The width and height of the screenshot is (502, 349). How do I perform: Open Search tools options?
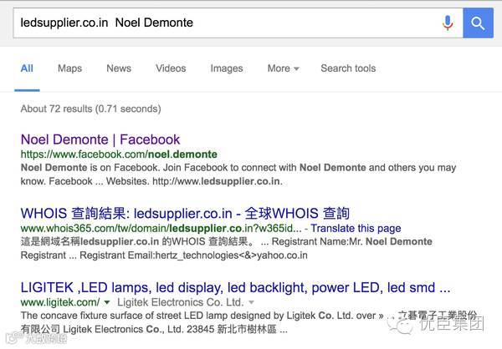pos(348,68)
